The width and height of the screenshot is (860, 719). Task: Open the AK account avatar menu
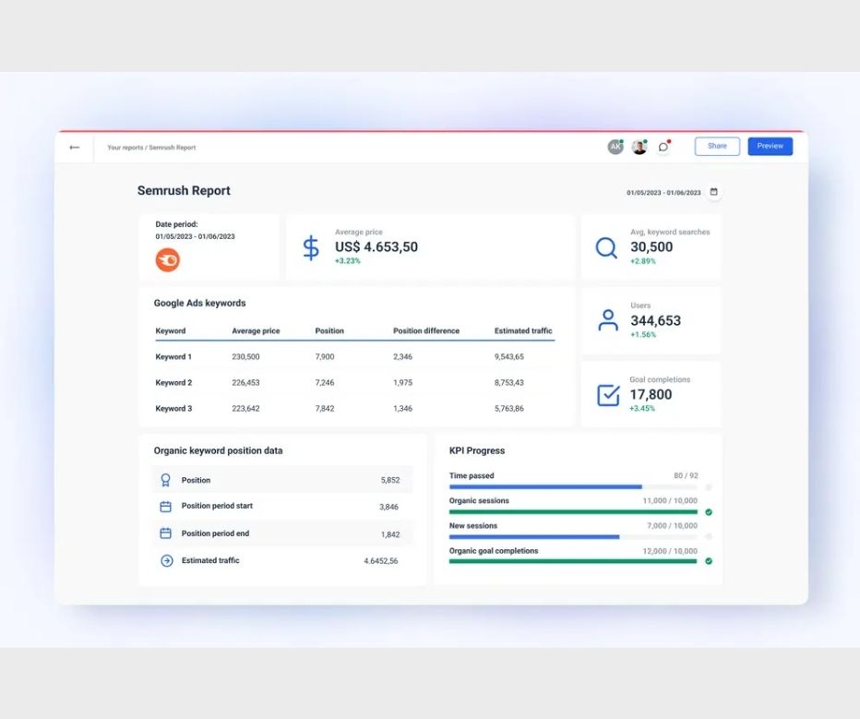[x=615, y=146]
